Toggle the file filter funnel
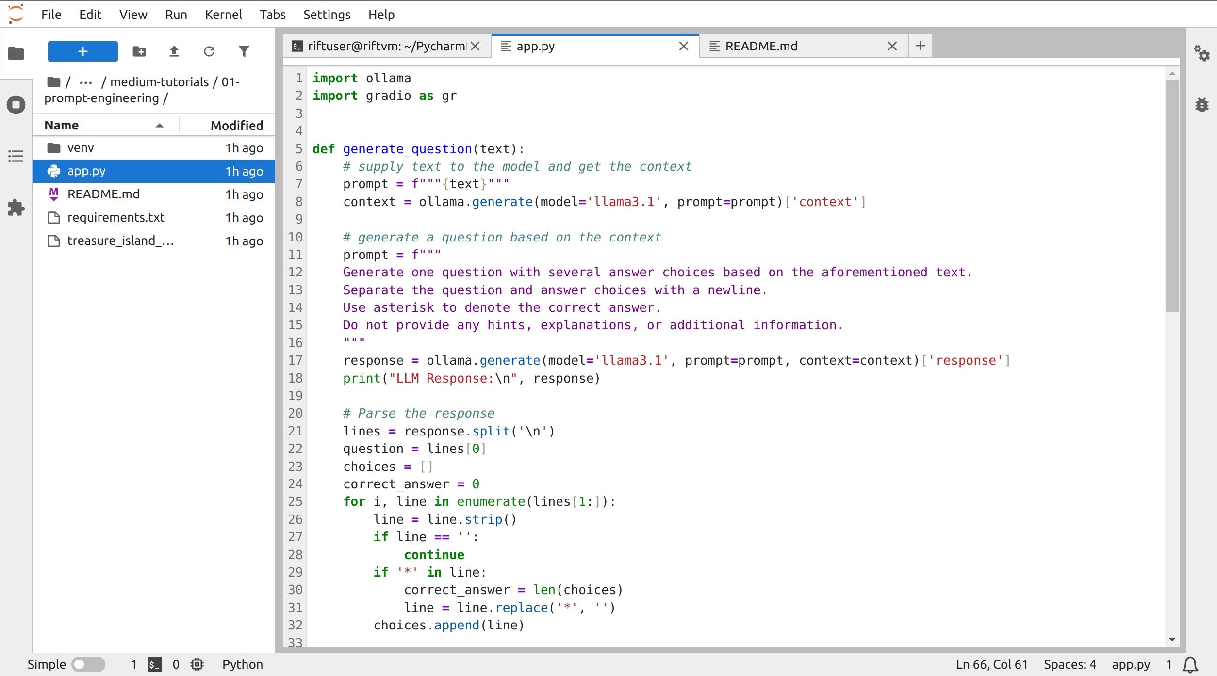1217x676 pixels. click(244, 51)
